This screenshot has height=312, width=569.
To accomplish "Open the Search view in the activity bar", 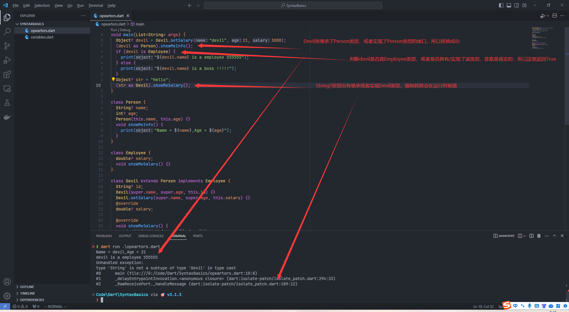I will [7, 31].
